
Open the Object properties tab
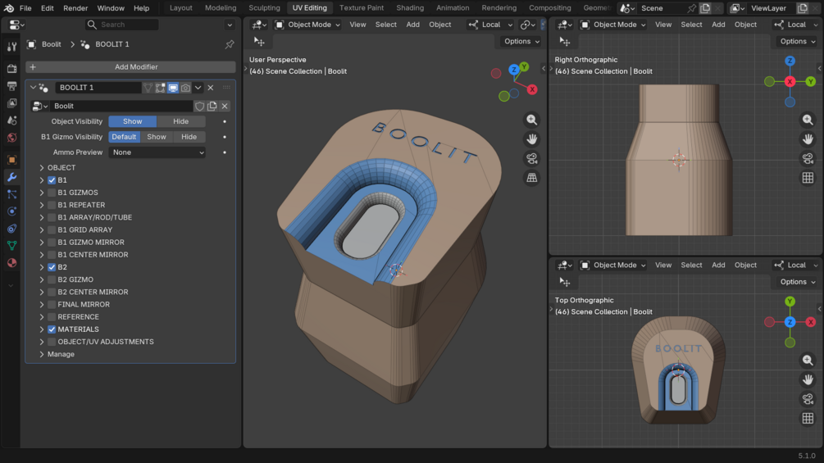tap(11, 160)
